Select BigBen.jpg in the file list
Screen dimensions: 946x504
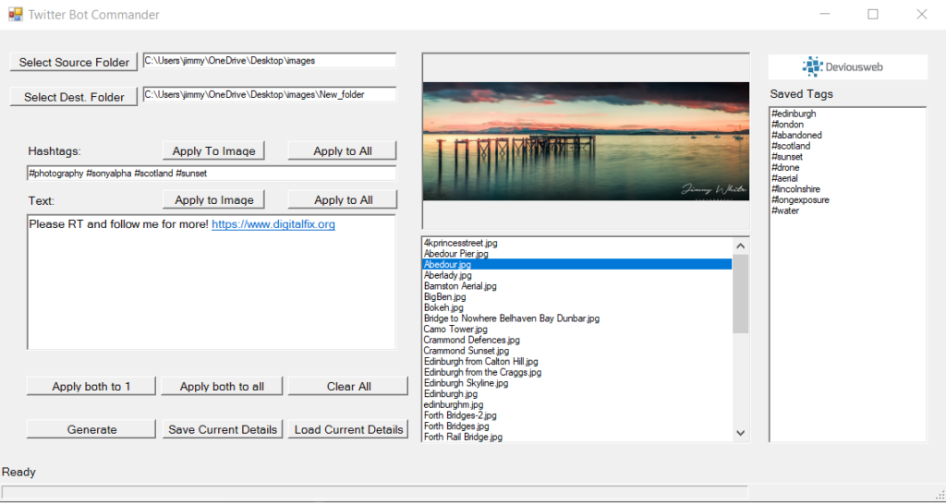tap(444, 297)
